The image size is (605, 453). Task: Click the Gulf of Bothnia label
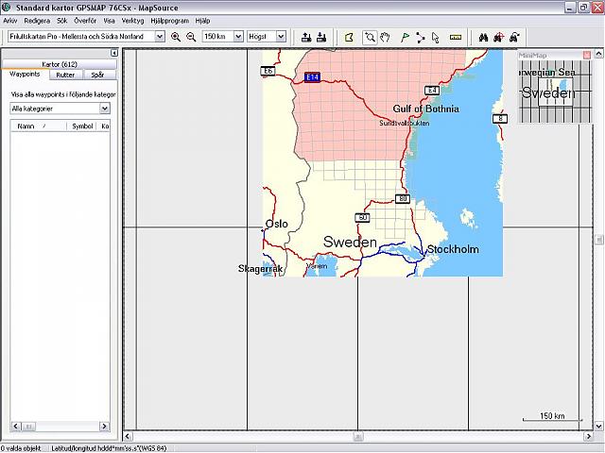[426, 109]
